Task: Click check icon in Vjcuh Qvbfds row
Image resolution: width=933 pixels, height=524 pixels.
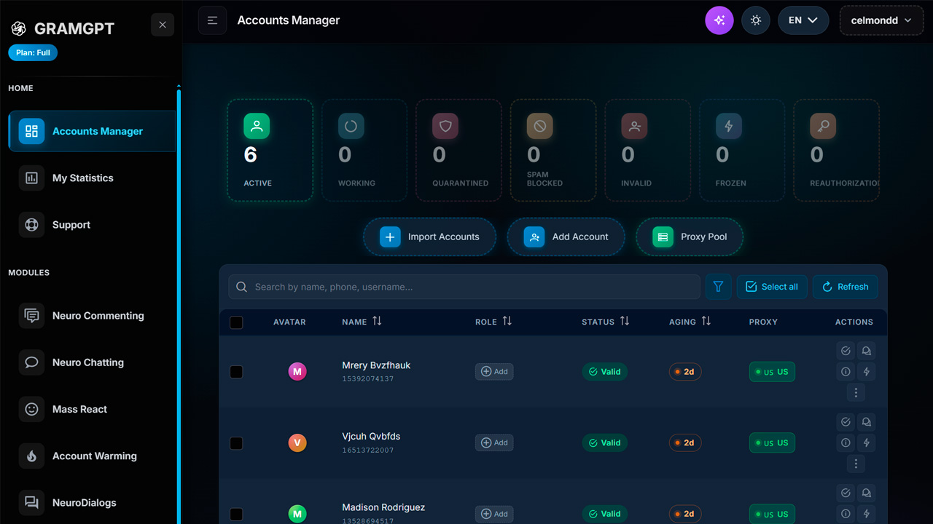Action: point(846,422)
